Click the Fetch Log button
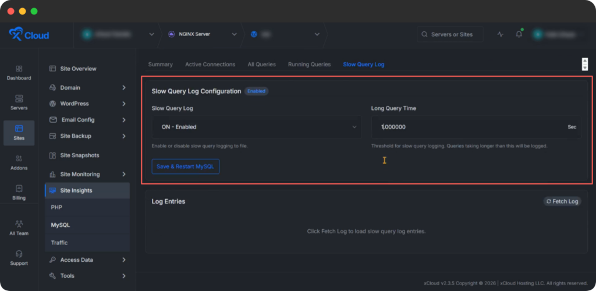Image resolution: width=596 pixels, height=291 pixels. (562, 201)
